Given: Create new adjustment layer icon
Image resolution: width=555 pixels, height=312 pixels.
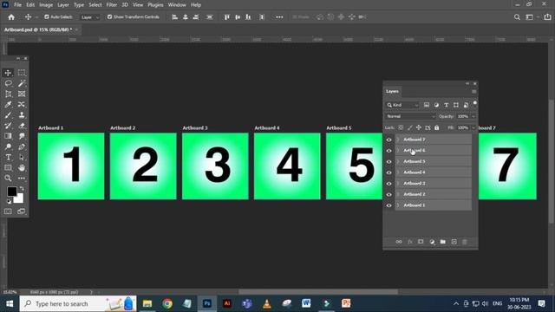Looking at the screenshot, I should click(x=432, y=242).
